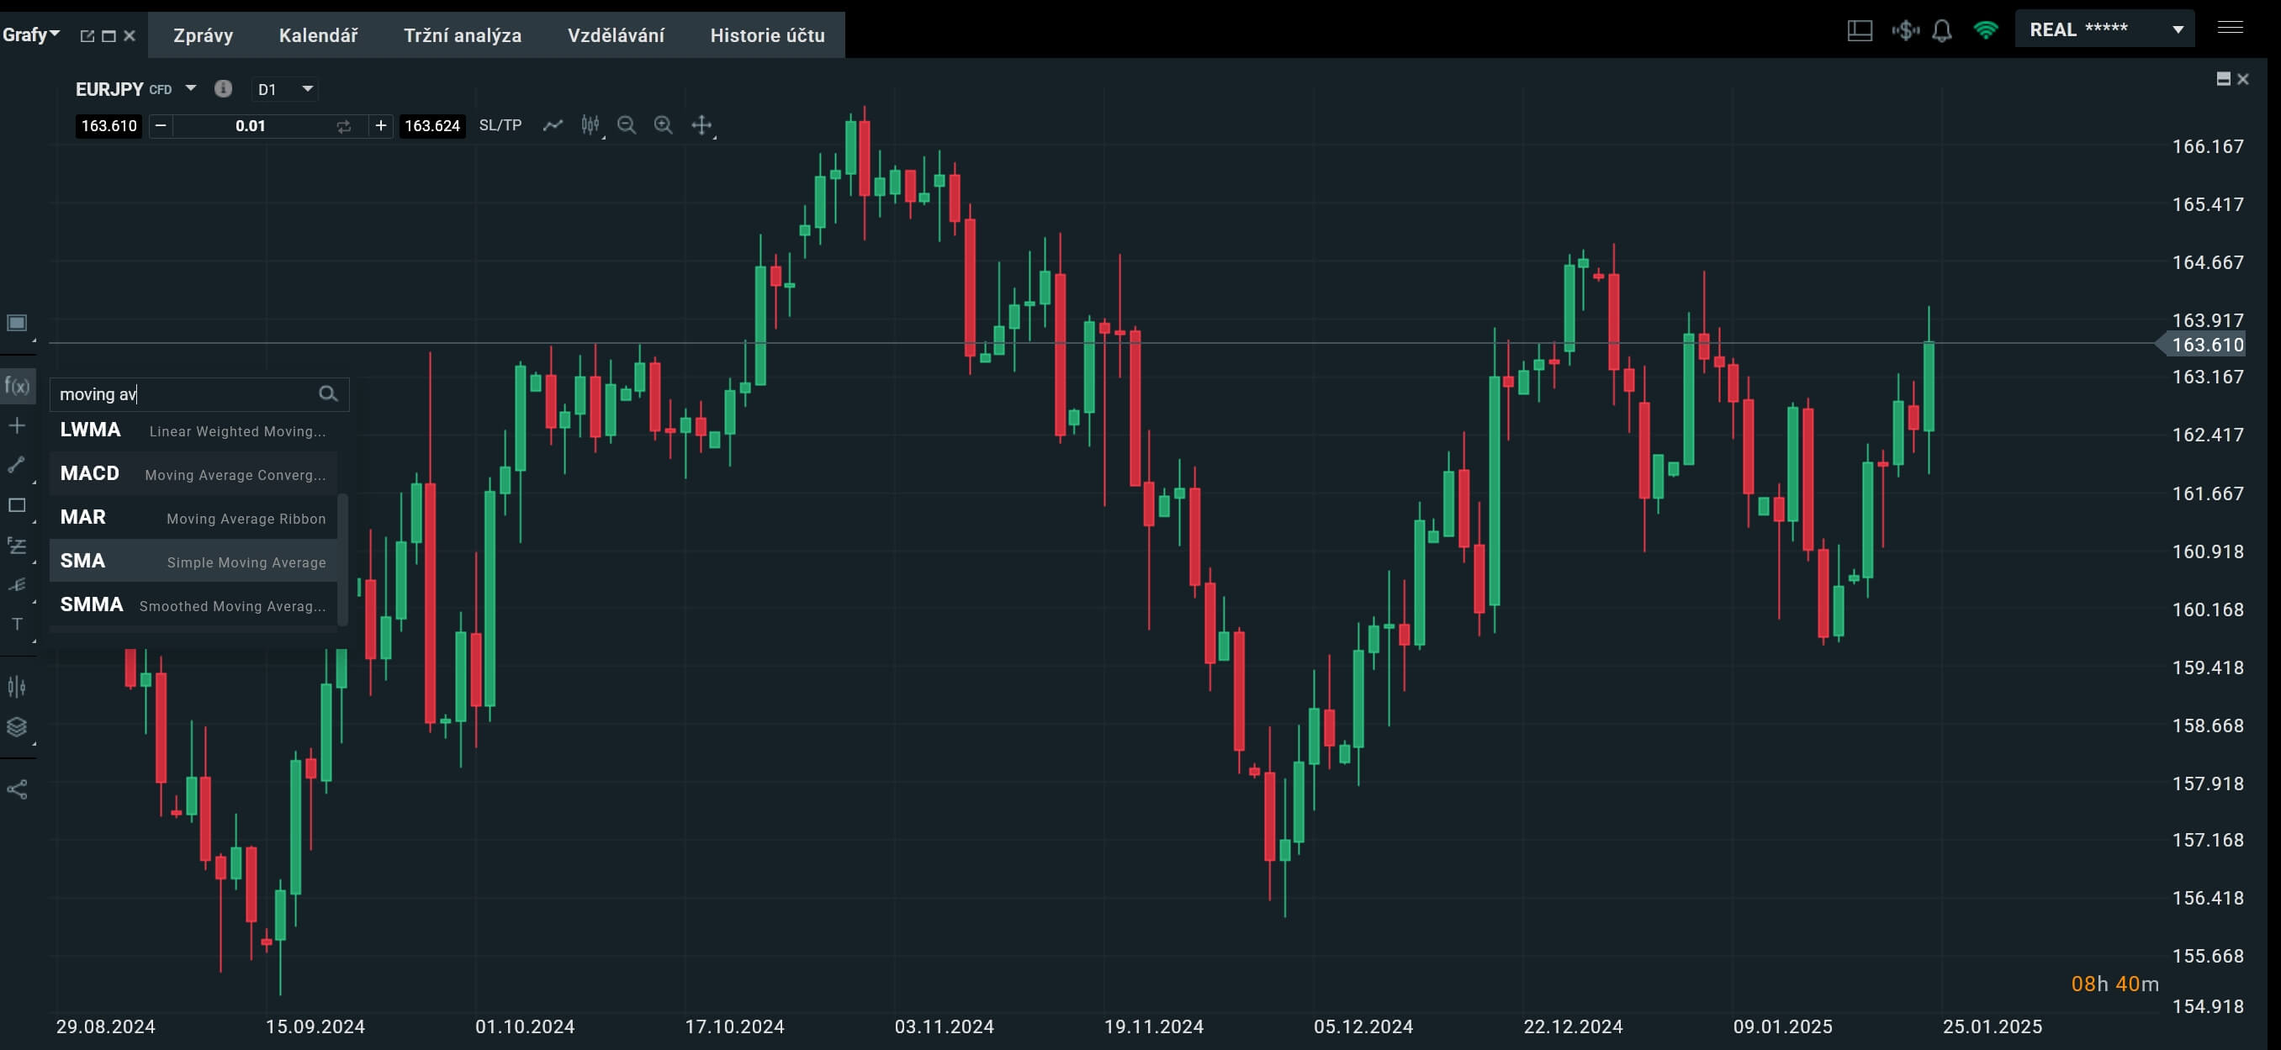Pick the Fibonacci retracement tool
The height and width of the screenshot is (1050, 2281).
17,546
